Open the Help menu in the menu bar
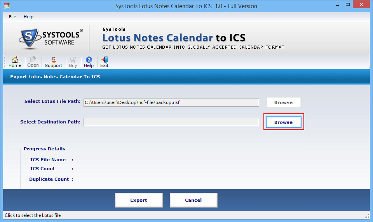Image resolution: width=373 pixels, height=222 pixels. 28,17
